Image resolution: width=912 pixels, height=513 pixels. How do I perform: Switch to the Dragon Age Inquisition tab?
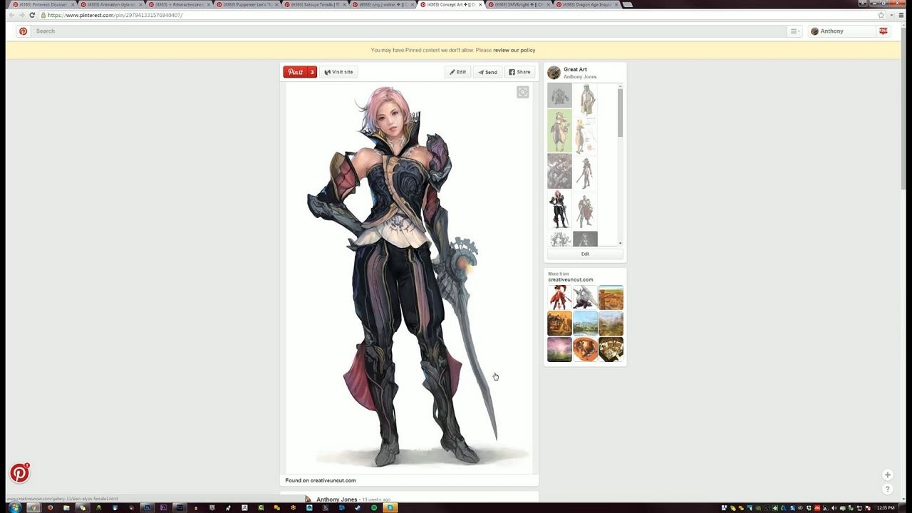pyautogui.click(x=587, y=4)
